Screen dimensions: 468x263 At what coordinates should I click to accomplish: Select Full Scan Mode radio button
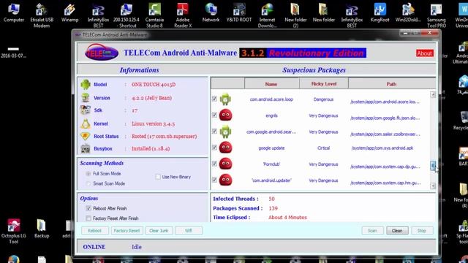click(x=88, y=174)
